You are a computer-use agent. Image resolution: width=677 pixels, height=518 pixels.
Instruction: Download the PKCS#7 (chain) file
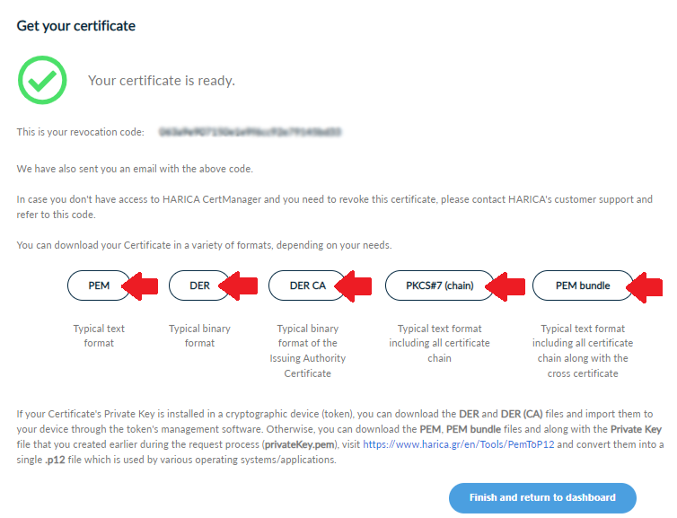(440, 285)
